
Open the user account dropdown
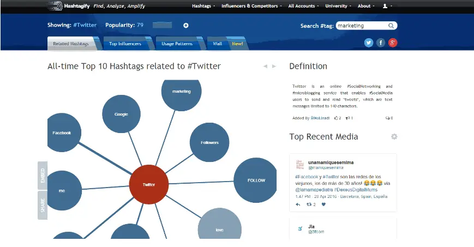(x=387, y=6)
